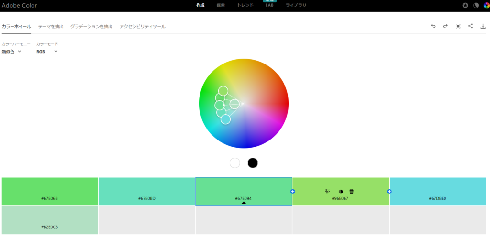Select the #B2E0C3 pale green swatch
Image resolution: width=490 pixels, height=247 pixels.
(x=50, y=220)
